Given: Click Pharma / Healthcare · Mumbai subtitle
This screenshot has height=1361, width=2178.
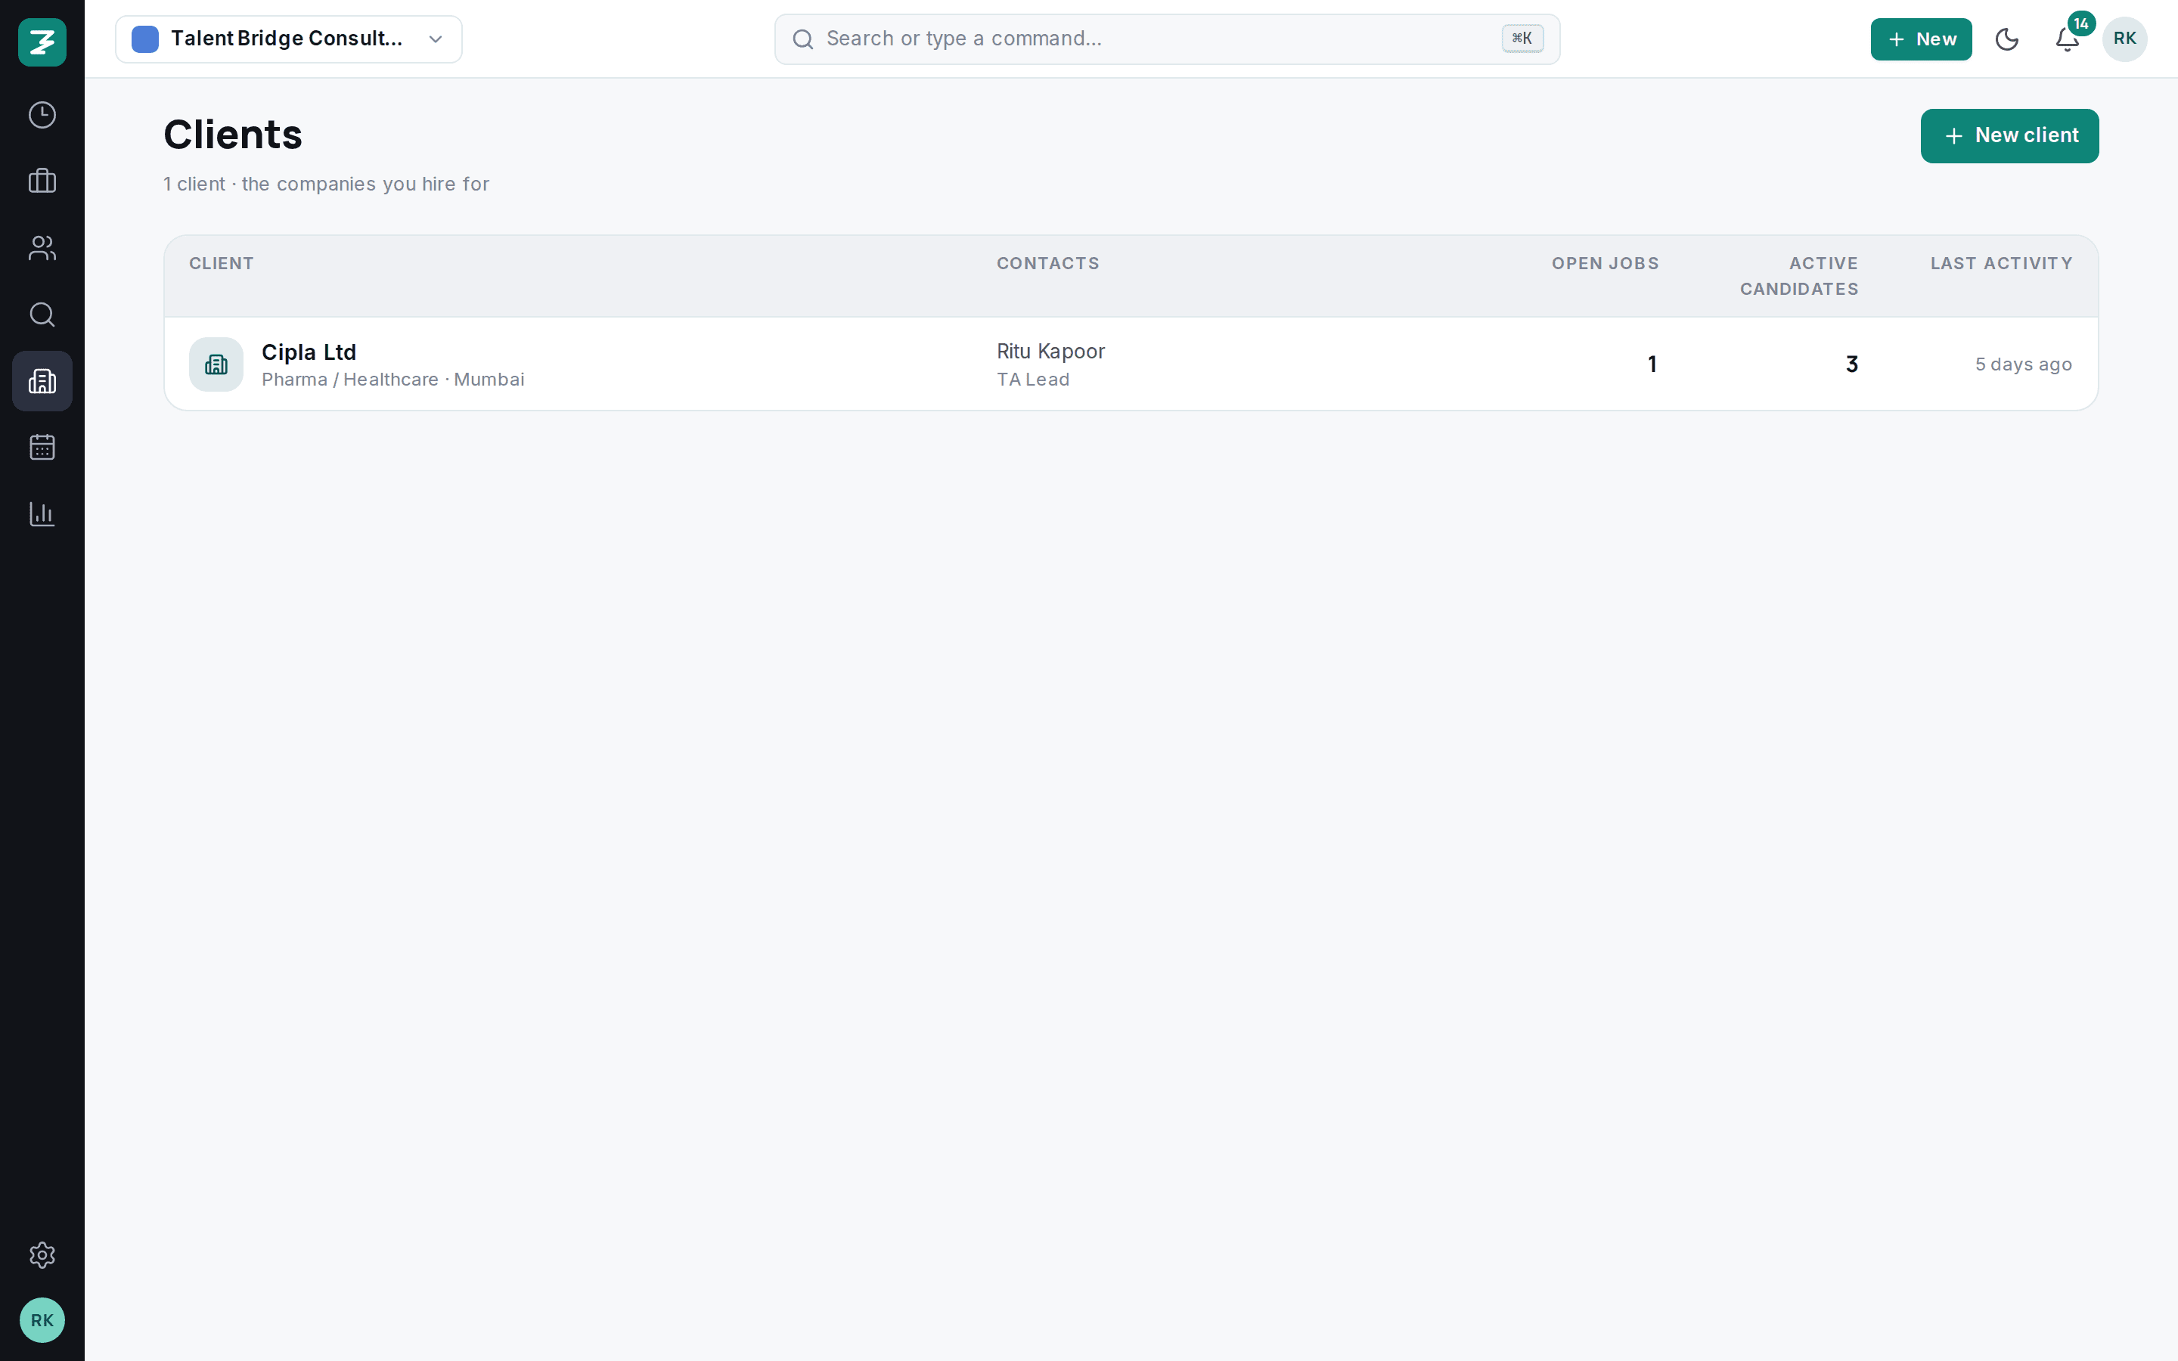Looking at the screenshot, I should coord(393,380).
